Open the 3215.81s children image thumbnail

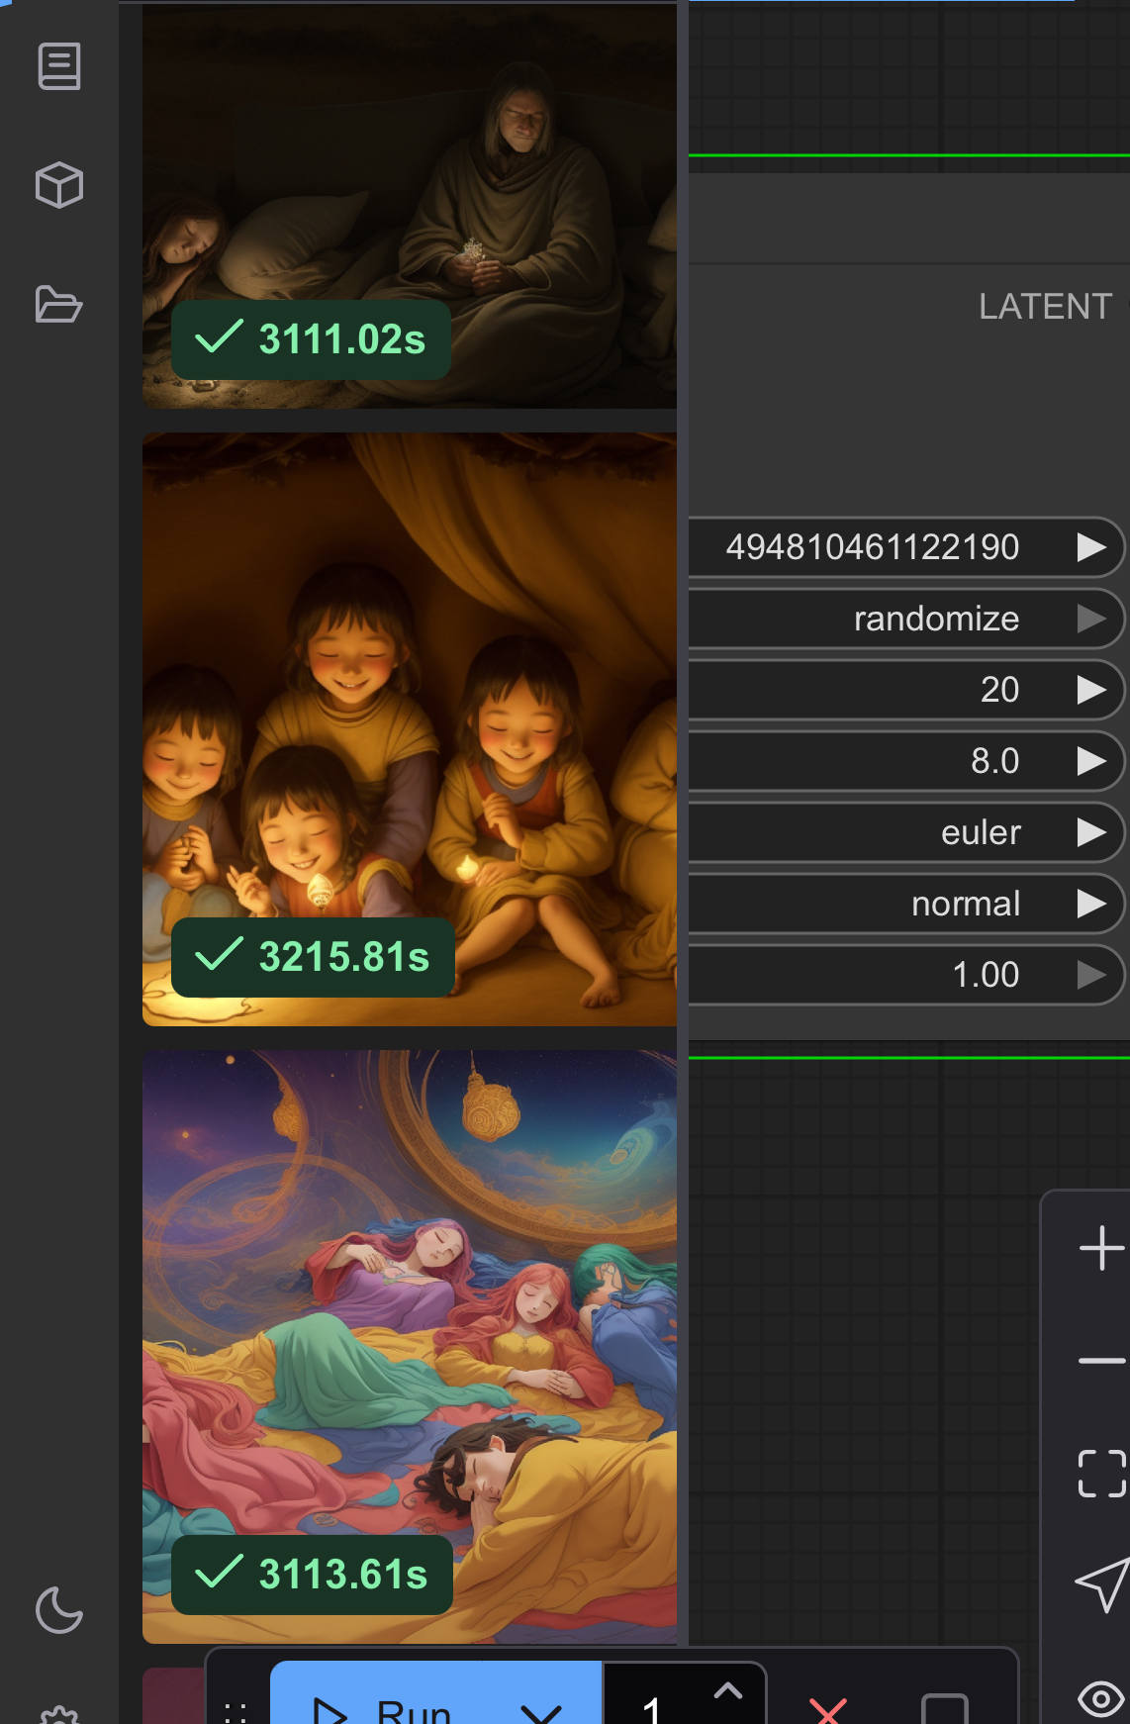pyautogui.click(x=410, y=729)
